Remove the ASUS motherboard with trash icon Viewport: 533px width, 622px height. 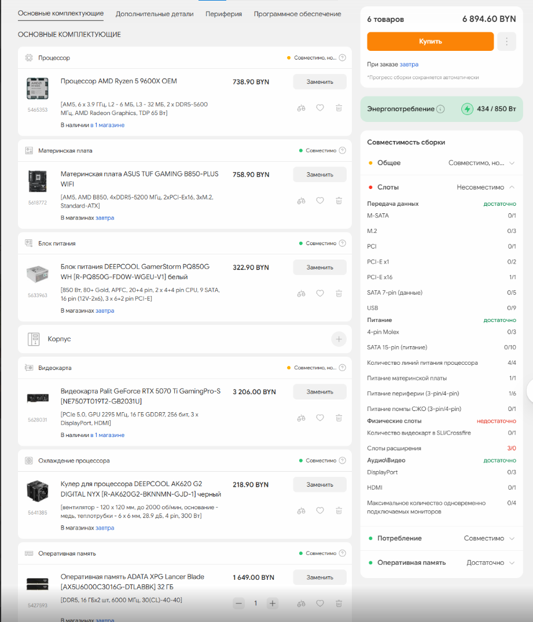339,201
